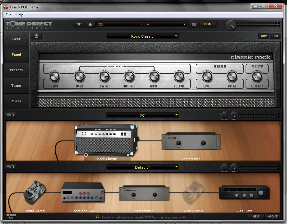Image resolution: width=287 pixels, height=224 pixels.
Task: Click the DRIVE knob on the amp
Action: 54,76
